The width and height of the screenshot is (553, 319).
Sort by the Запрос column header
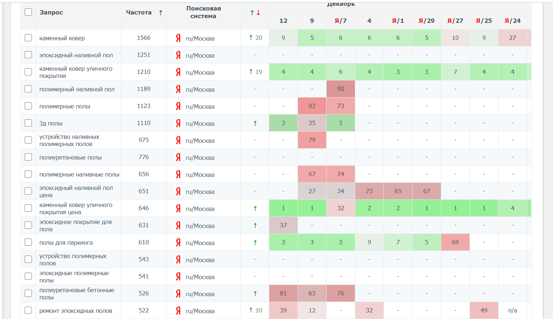(51, 12)
